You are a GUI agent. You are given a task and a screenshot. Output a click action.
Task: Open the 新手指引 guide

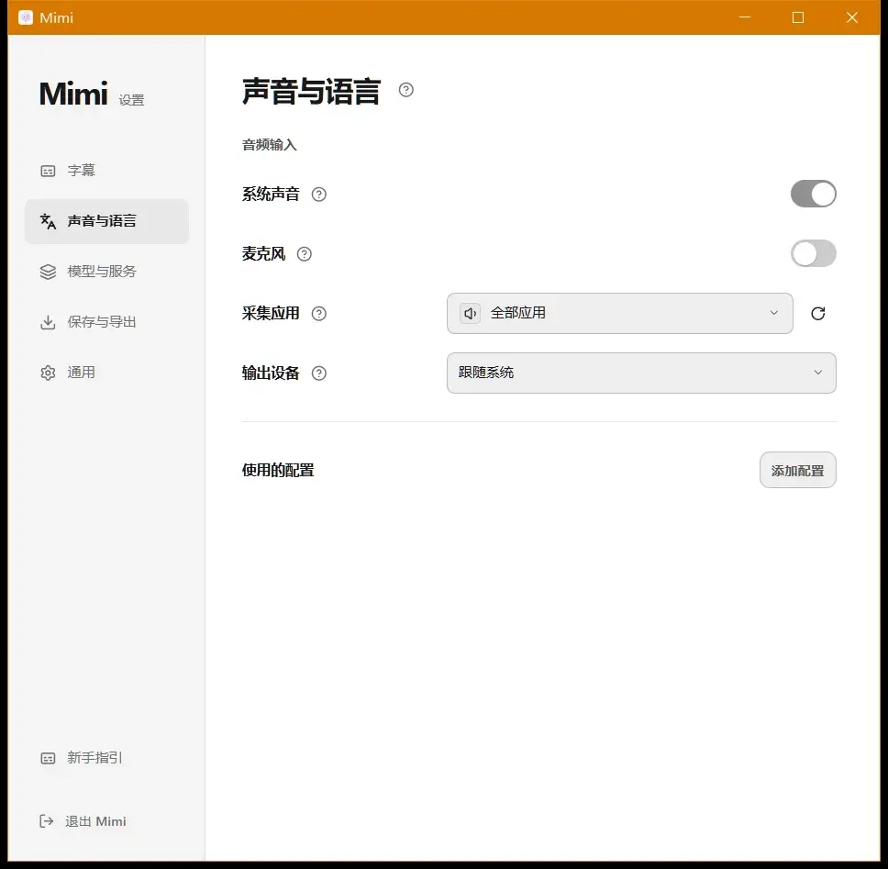106,758
